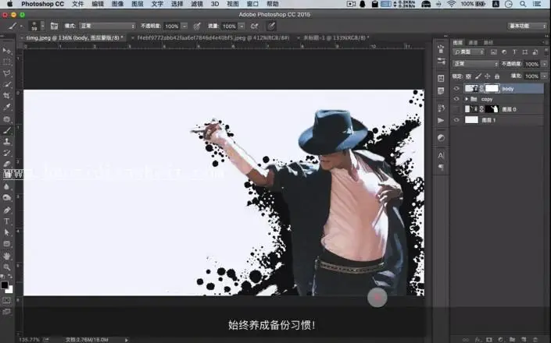Hide the 图层 1 layer
Screen dimensions: 551x343
pyautogui.click(x=456, y=120)
